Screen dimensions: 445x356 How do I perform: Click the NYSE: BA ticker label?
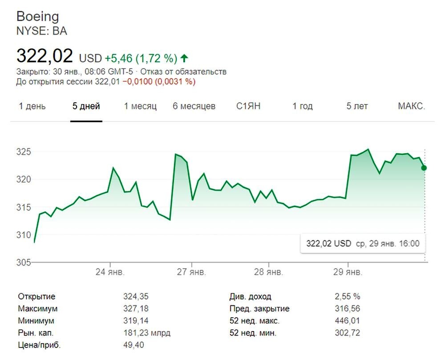point(42,31)
